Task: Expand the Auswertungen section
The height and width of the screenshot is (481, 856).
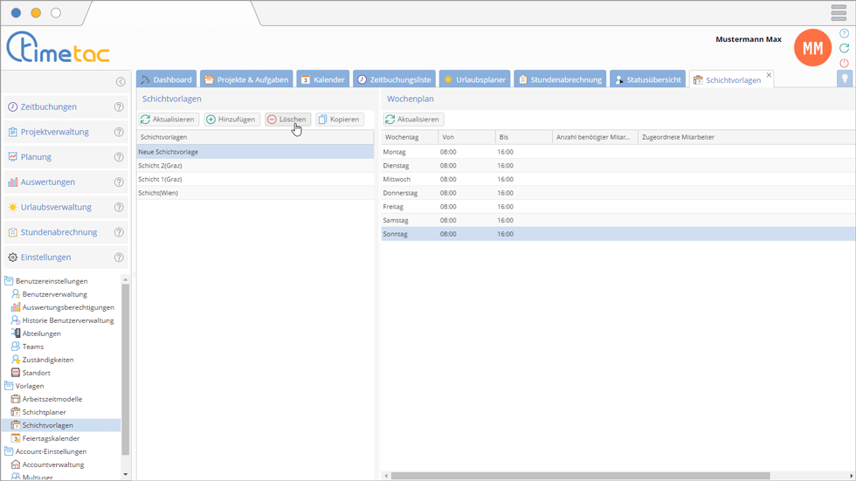Action: pyautogui.click(x=47, y=182)
